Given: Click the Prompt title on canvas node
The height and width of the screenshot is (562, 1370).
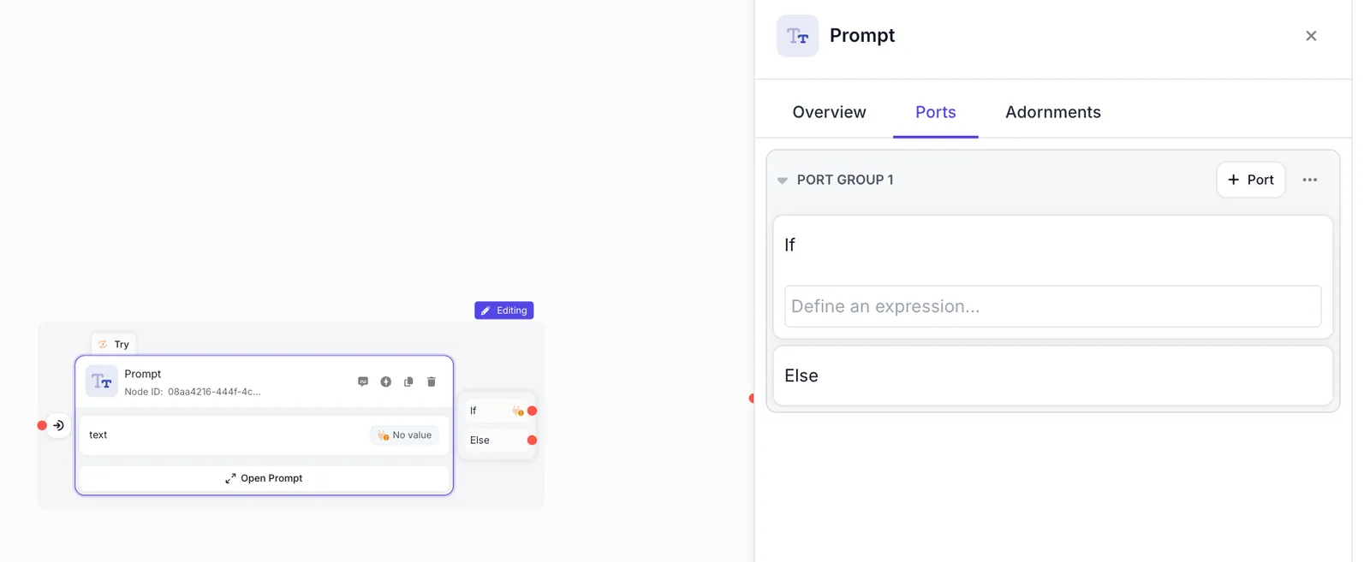Looking at the screenshot, I should coord(143,374).
